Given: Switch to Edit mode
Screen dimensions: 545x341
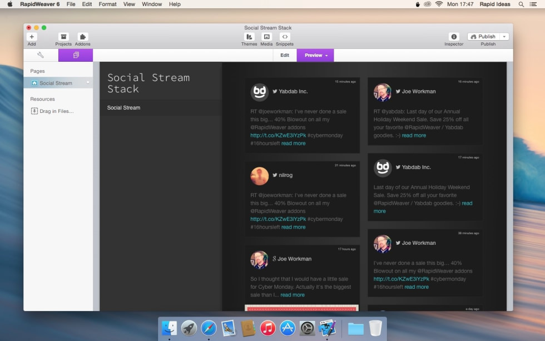Looking at the screenshot, I should tap(285, 55).
